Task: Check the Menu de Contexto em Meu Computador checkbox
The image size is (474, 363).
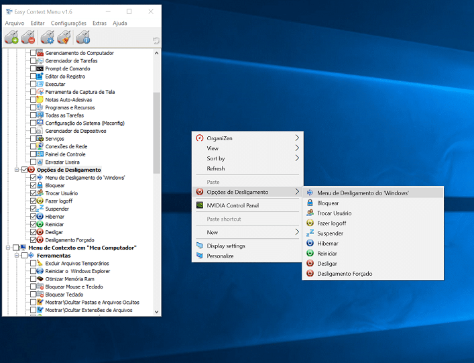Action: [x=15, y=248]
